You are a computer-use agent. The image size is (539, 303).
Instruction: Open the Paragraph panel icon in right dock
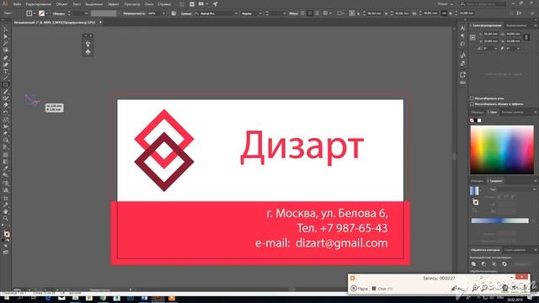click(x=462, y=36)
